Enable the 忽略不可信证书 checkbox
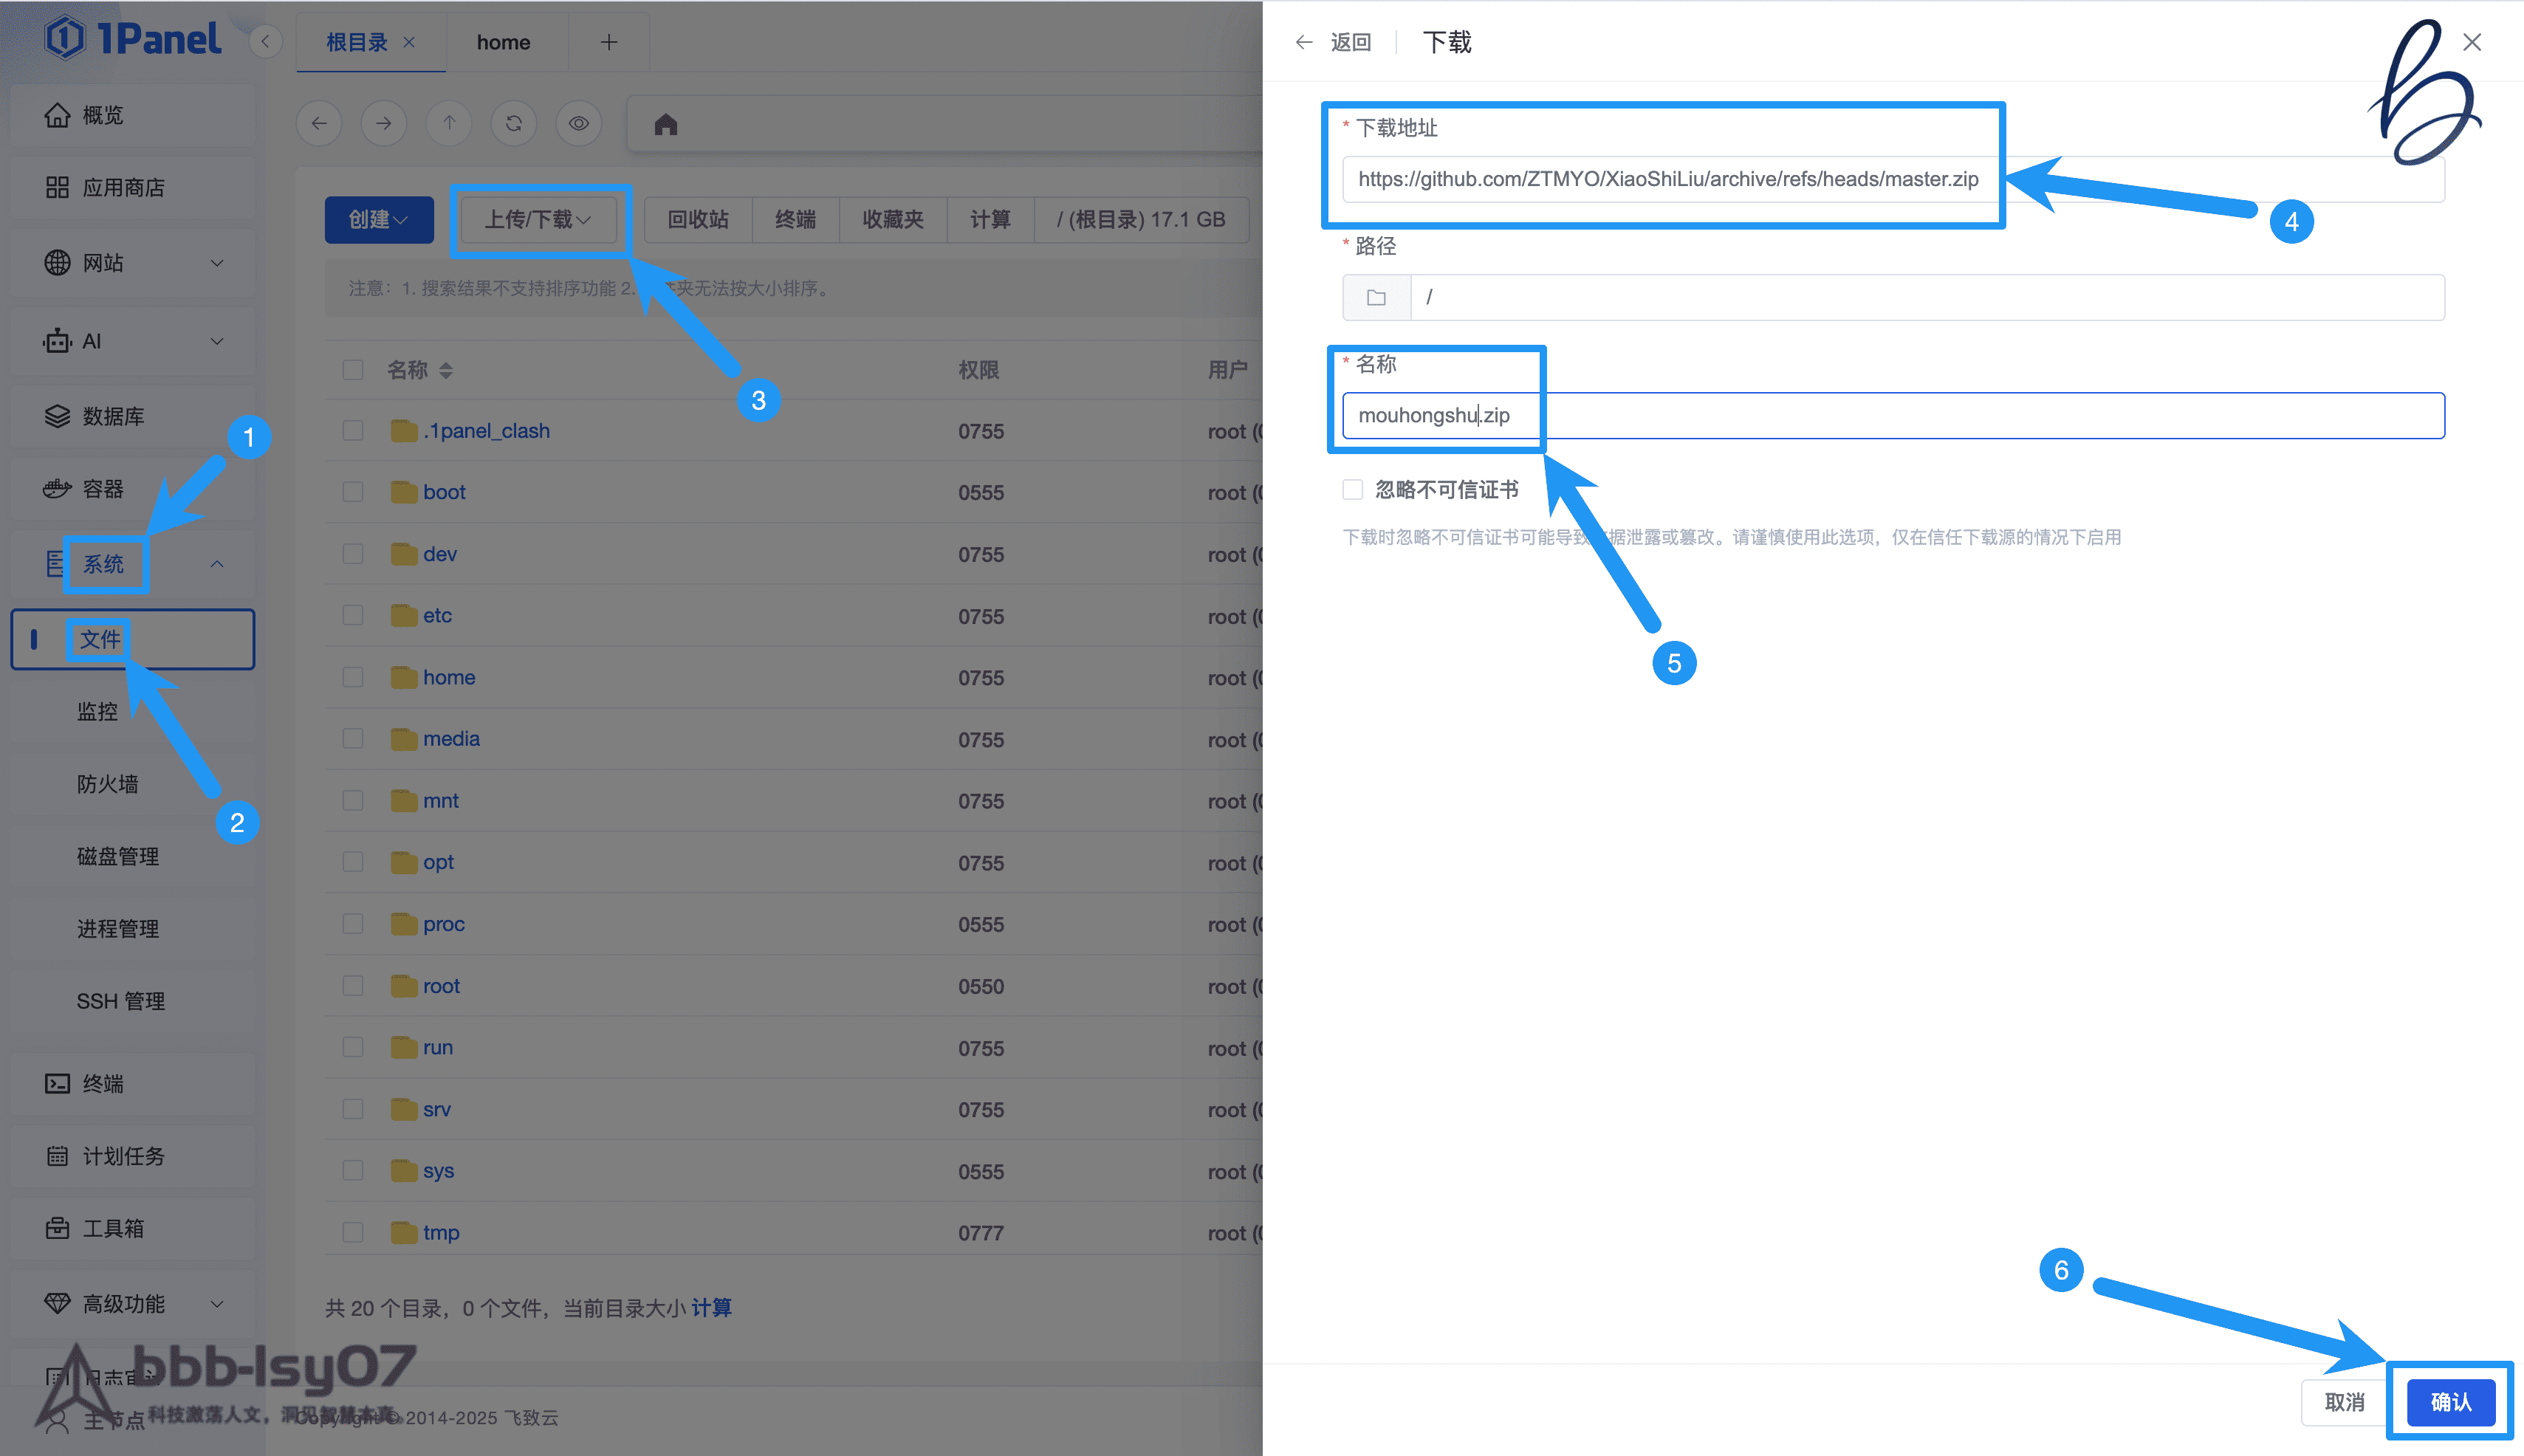This screenshot has width=2524, height=1456. pyautogui.click(x=1353, y=489)
